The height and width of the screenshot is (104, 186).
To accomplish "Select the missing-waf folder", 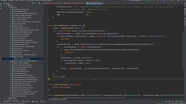I will tap(17, 53).
